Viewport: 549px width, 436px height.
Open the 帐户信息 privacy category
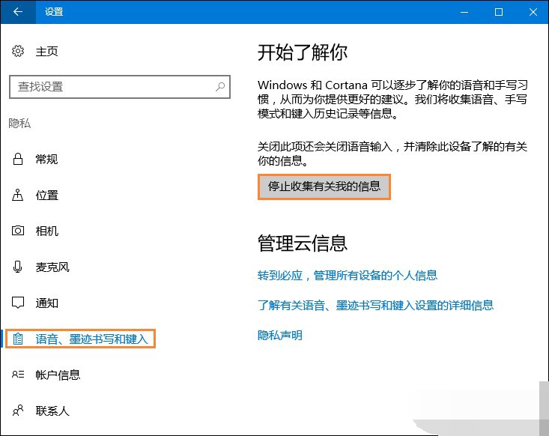58,375
